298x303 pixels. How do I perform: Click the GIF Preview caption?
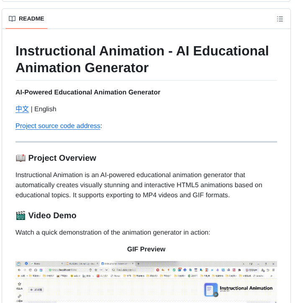point(146,249)
